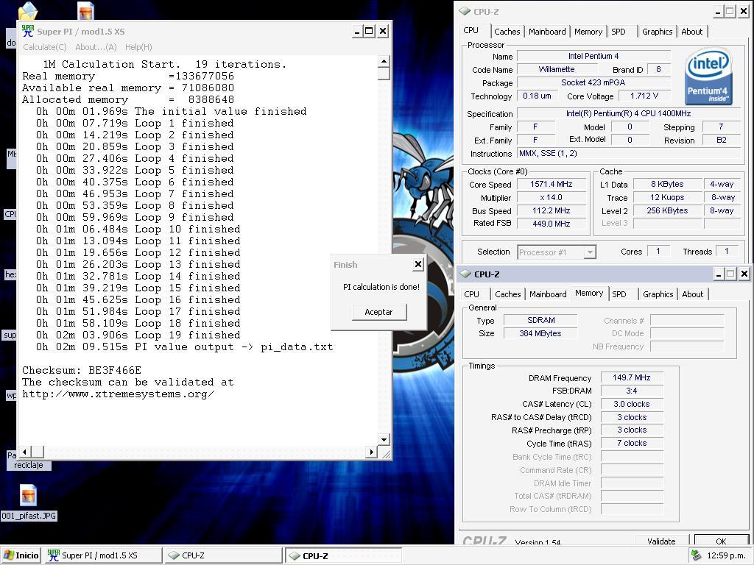Close the Finish dialog with X
The height and width of the screenshot is (565, 754).
pyautogui.click(x=418, y=264)
